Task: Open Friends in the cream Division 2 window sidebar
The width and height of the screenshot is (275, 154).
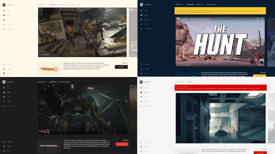Action: click(x=7, y=24)
